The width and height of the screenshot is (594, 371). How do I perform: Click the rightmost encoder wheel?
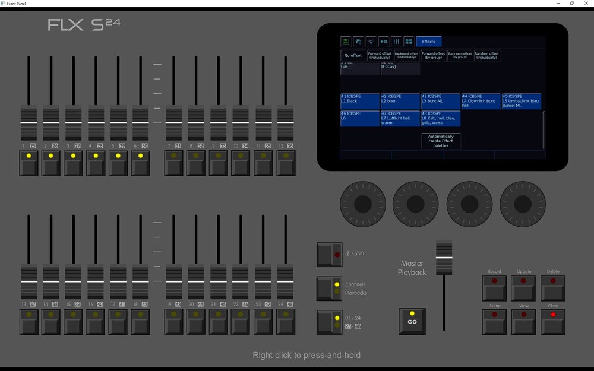click(x=523, y=204)
